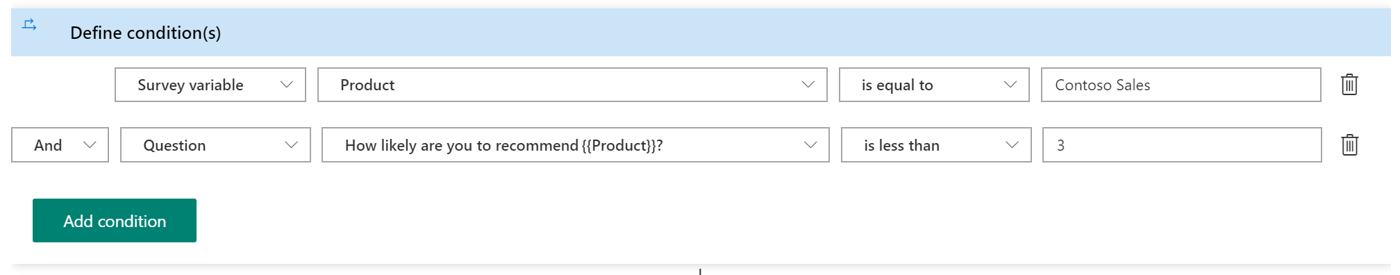Click the chevron beside 'is equal to'

[1010, 84]
